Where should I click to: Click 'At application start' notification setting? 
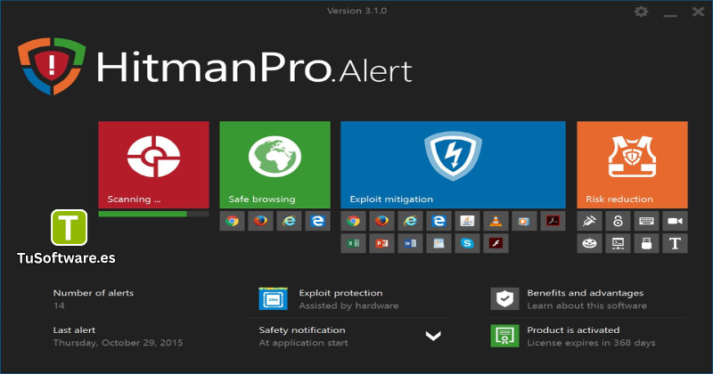click(303, 343)
